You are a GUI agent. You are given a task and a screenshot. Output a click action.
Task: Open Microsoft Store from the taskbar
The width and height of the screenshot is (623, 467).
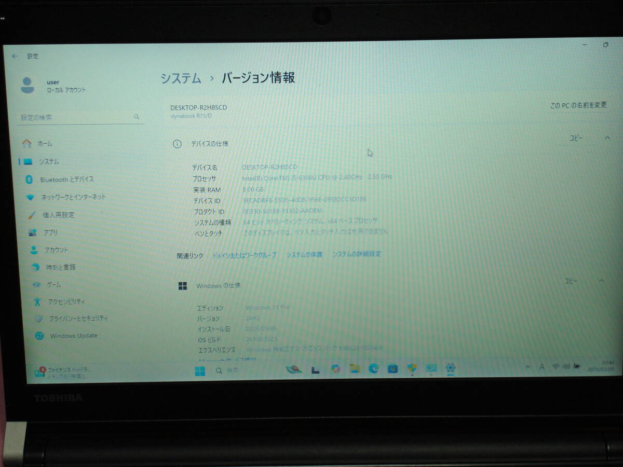pos(393,368)
